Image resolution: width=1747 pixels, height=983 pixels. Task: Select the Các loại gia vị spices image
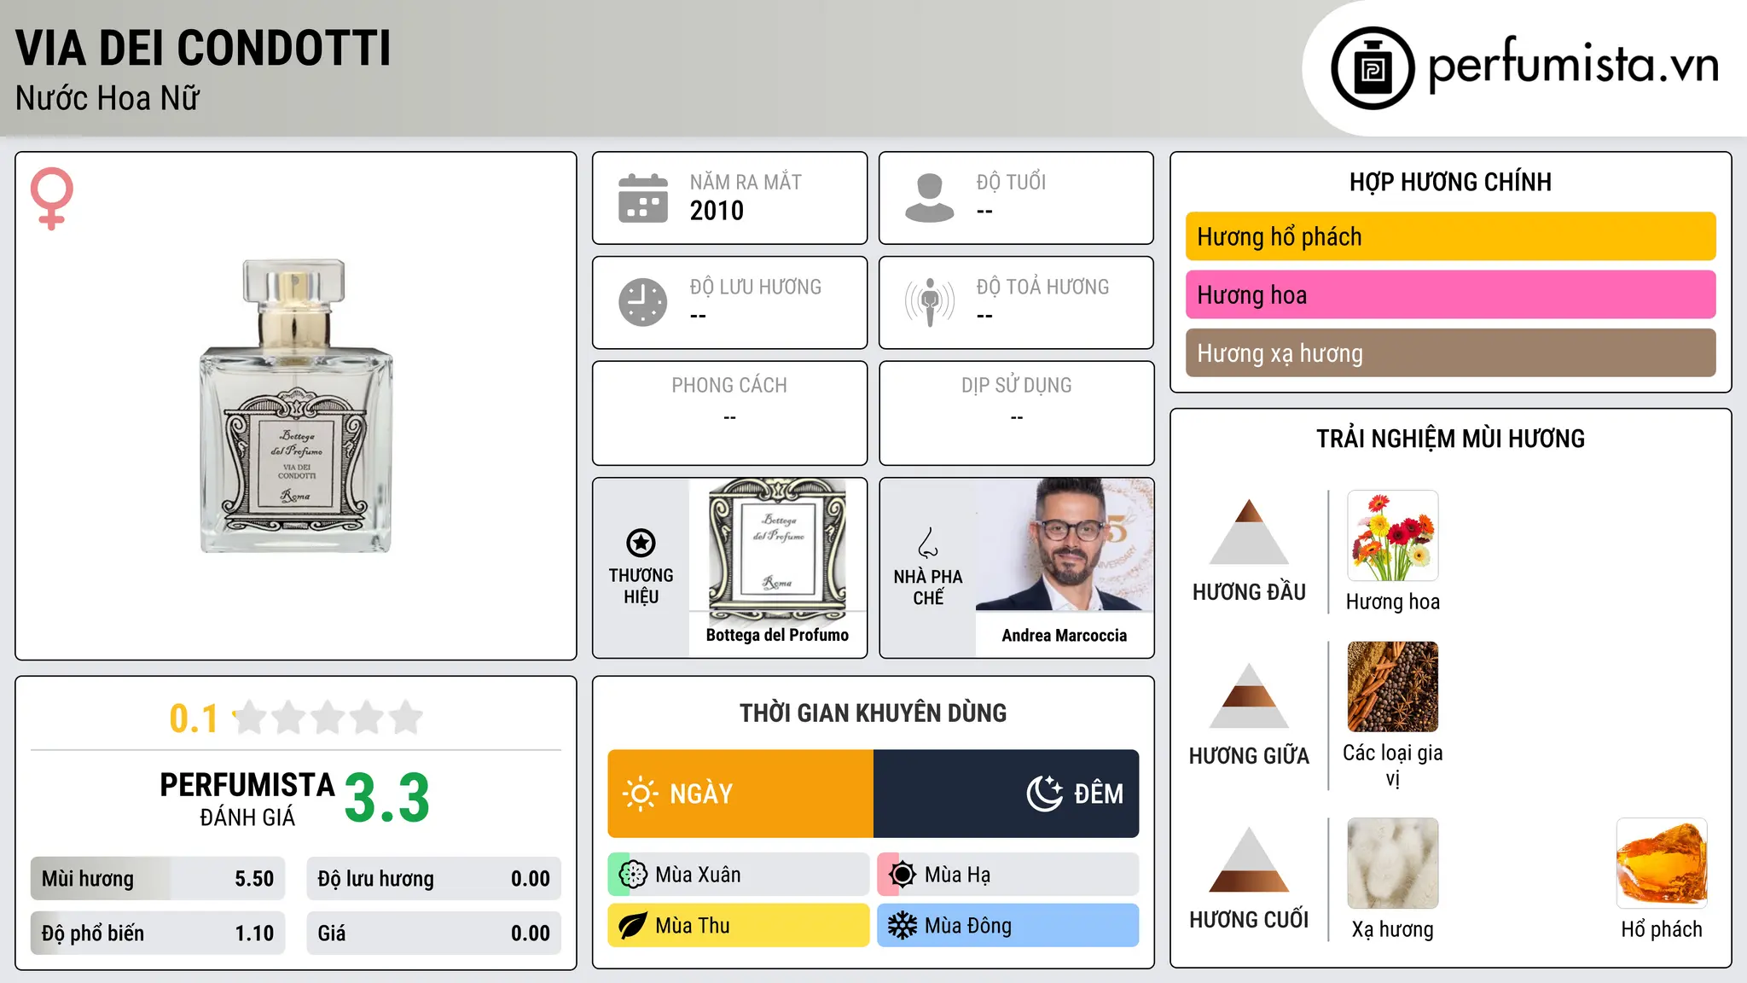1393,687
